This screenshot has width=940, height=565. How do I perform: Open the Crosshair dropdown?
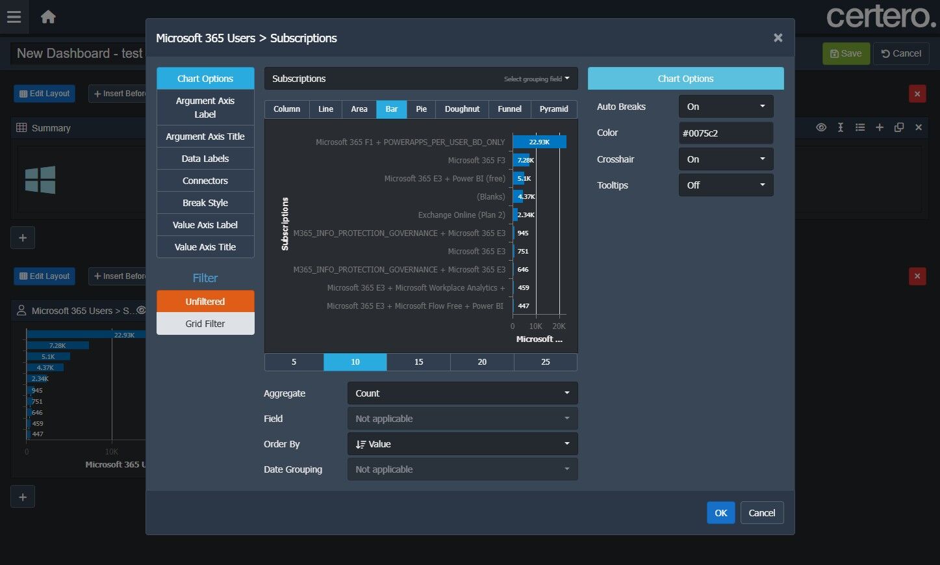pyautogui.click(x=726, y=159)
